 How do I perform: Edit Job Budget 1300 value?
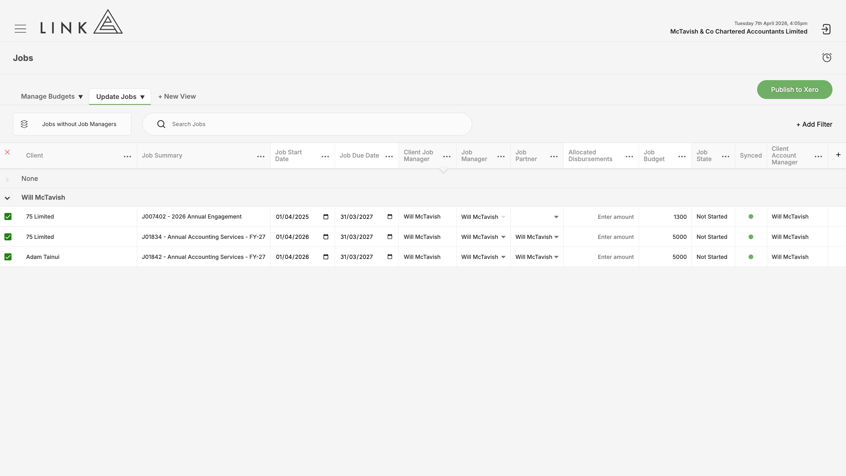[x=665, y=217]
